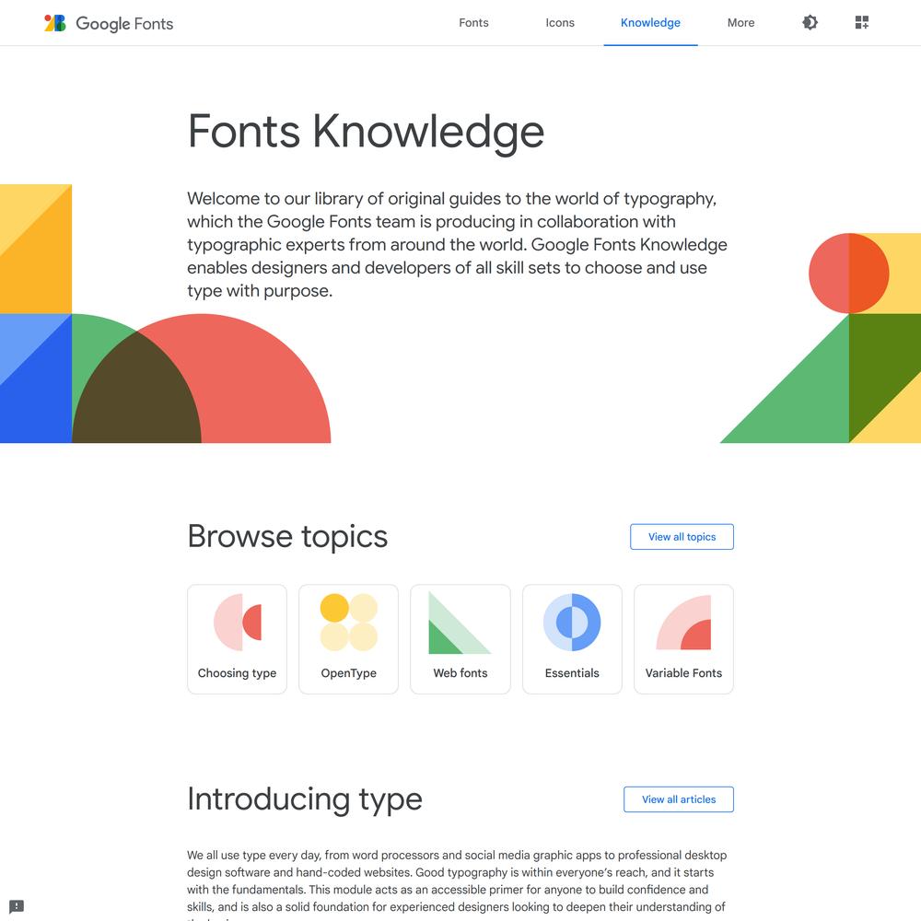Click View all articles button
This screenshot has width=921, height=921.
679,799
